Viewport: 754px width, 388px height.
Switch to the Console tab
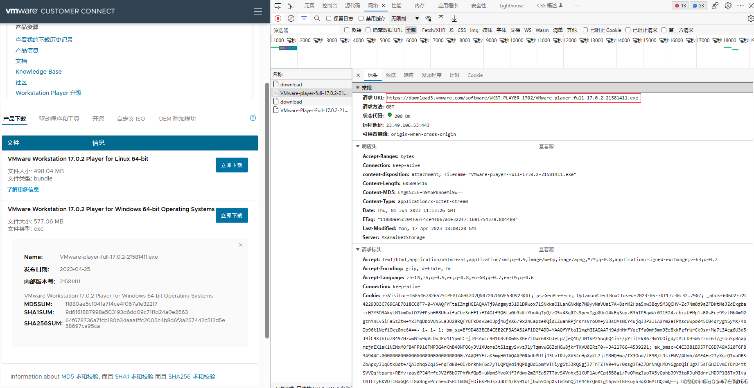(x=330, y=6)
